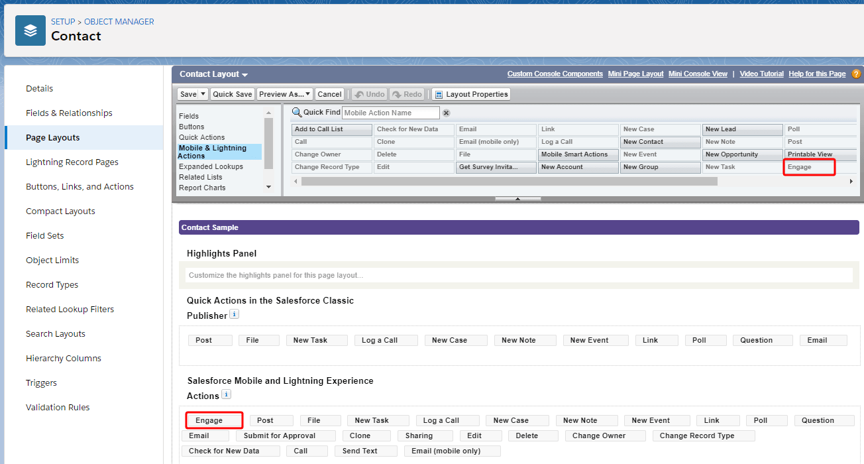Click the highlights panel customize box

pyautogui.click(x=519, y=275)
